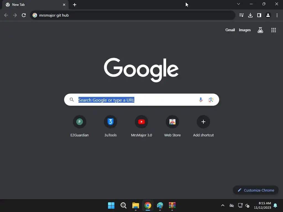Open WinRAR from taskbar
This screenshot has height=212, width=283.
(172, 205)
